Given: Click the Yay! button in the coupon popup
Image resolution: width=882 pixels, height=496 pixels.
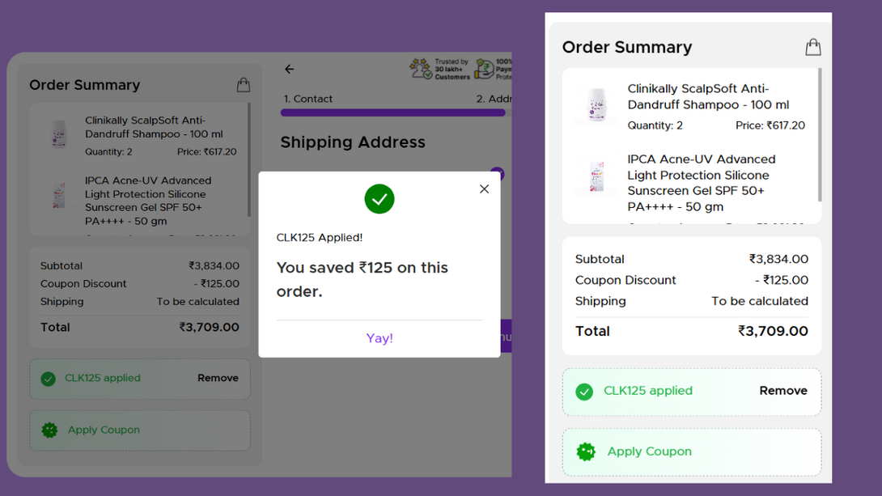Looking at the screenshot, I should tap(379, 337).
